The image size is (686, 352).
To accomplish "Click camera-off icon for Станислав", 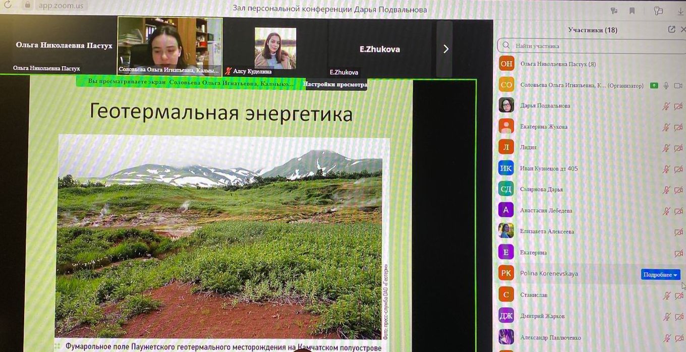I will point(678,296).
